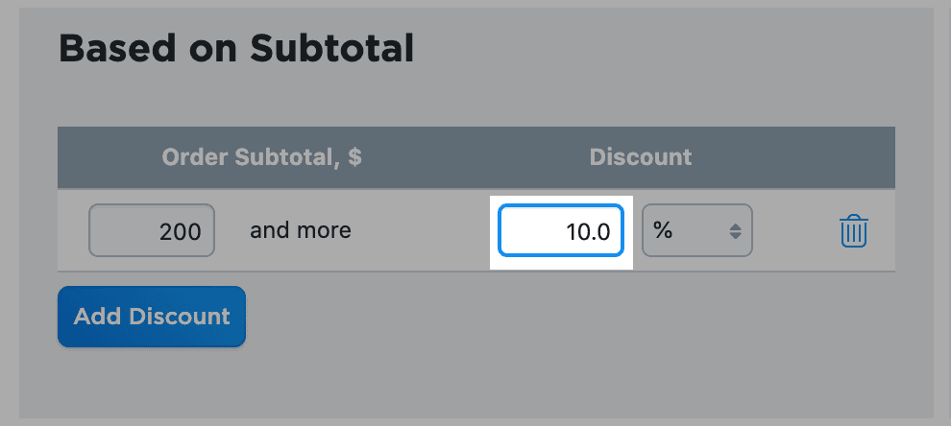951x426 pixels.
Task: Open the % discount type dropdown
Action: 696,231
